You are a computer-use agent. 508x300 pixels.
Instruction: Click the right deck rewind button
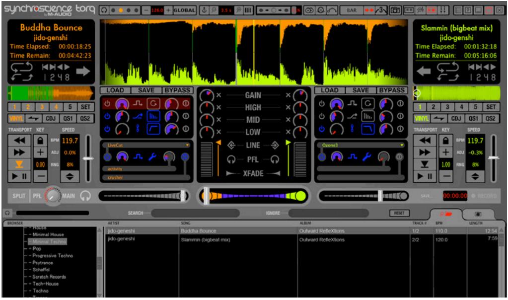point(425,140)
